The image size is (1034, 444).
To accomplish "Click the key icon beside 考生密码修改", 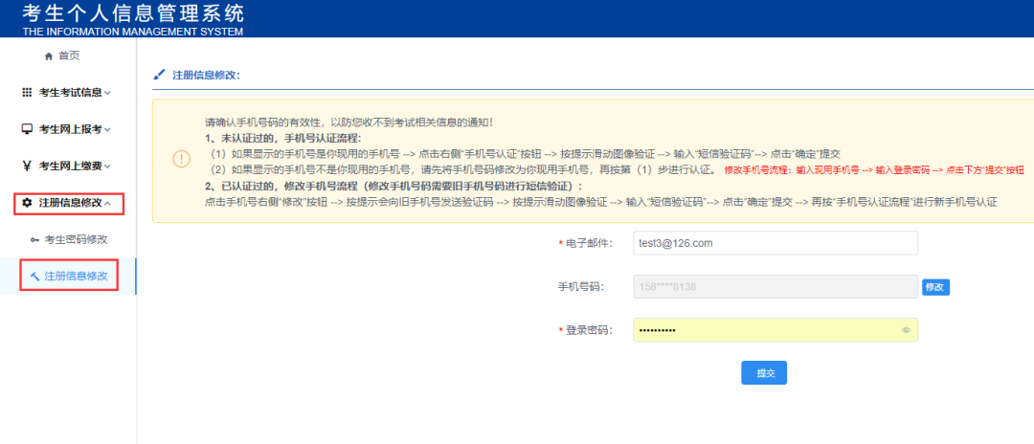I will pyautogui.click(x=35, y=240).
